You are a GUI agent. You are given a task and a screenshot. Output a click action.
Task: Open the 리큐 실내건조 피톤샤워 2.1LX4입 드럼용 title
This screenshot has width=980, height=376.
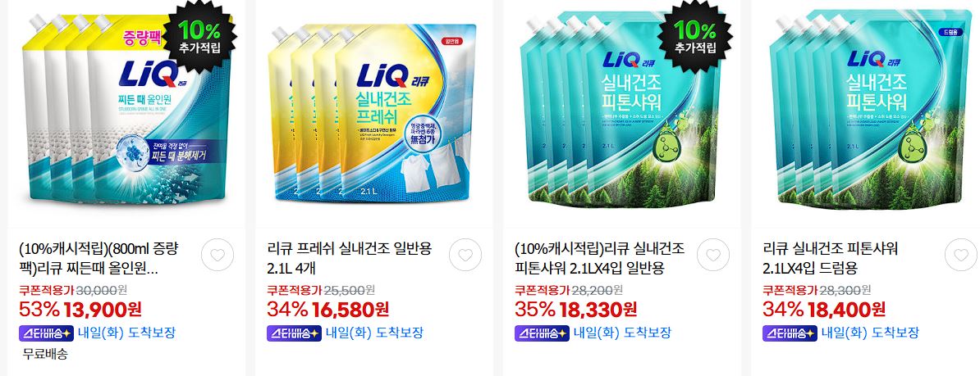click(830, 260)
